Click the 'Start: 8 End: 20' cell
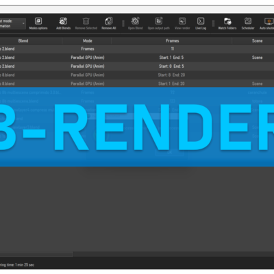274x274 pixels. (171, 75)
